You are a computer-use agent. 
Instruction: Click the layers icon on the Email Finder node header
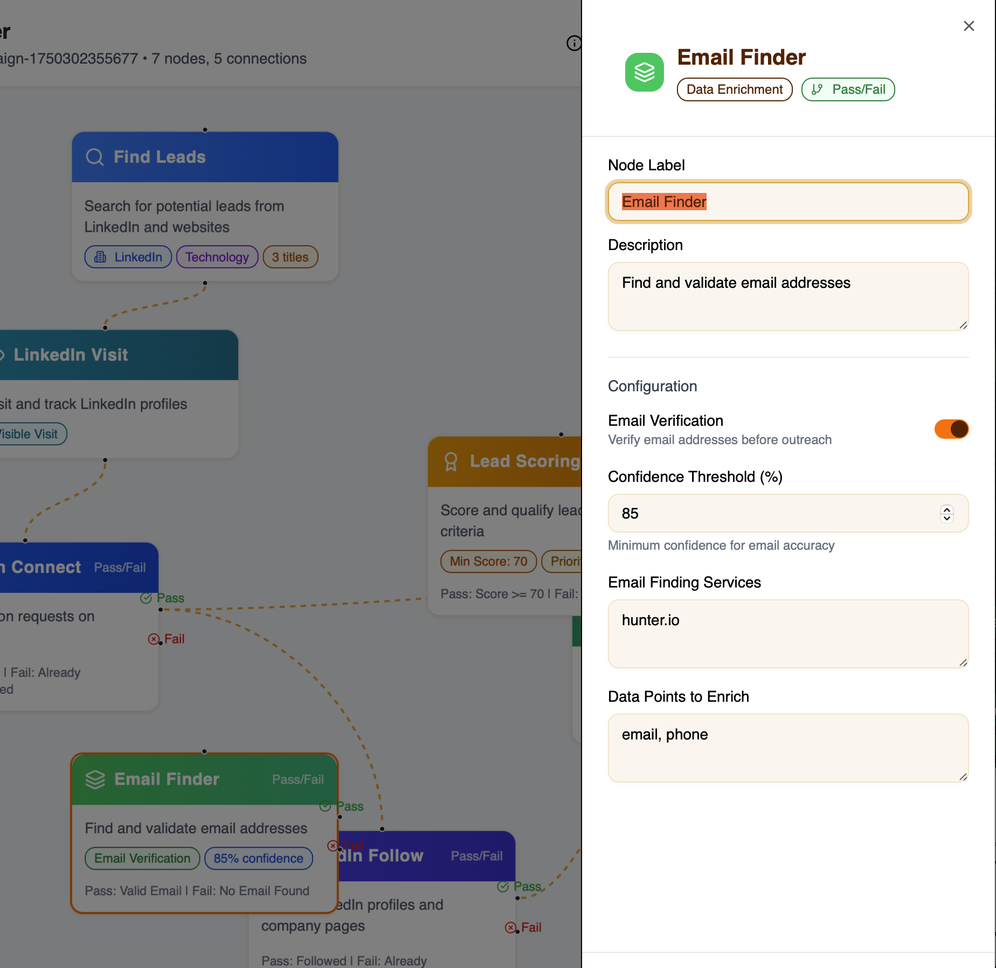[95, 778]
